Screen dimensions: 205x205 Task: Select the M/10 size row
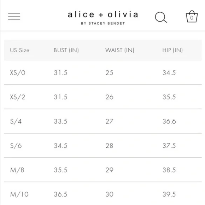pyautogui.click(x=103, y=194)
